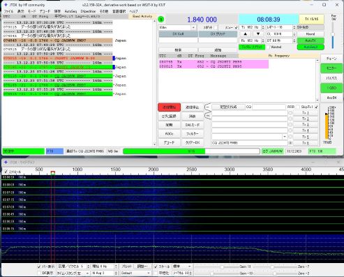
Task: Toggle the スポット checkbox
Action: point(216,27)
